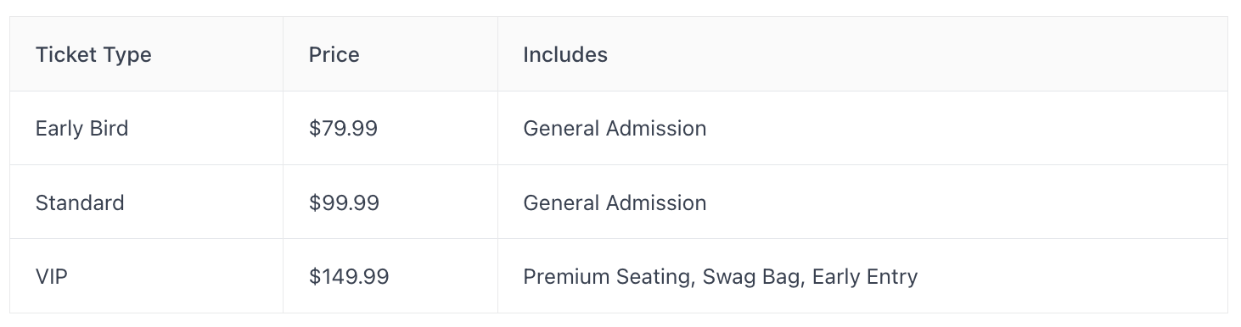Click the word Bird in first row
The width and height of the screenshot is (1241, 327).
coord(106,129)
